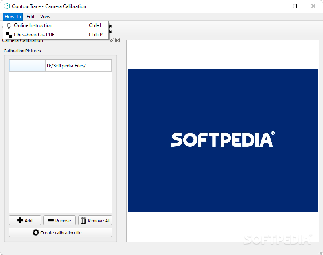This screenshot has width=323, height=255.
Task: Open the How-to menu
Action: click(12, 17)
